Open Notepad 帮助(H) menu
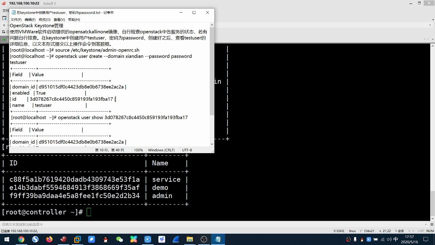This screenshot has width=435, height=245. (x=74, y=20)
